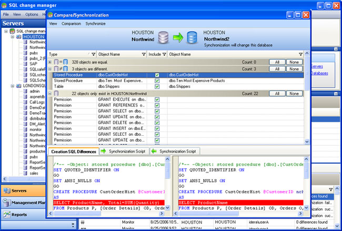
Task: Click the blue target Northwind2 database icon
Action: pos(192,37)
